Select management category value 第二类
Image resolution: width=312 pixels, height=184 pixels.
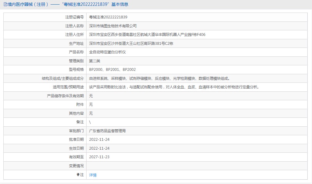pos(94,61)
